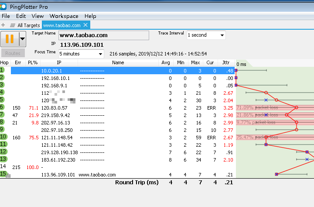Viewport: 314px width, 207px height.
Task: Sort by the Err column header
Action: (x=18, y=62)
